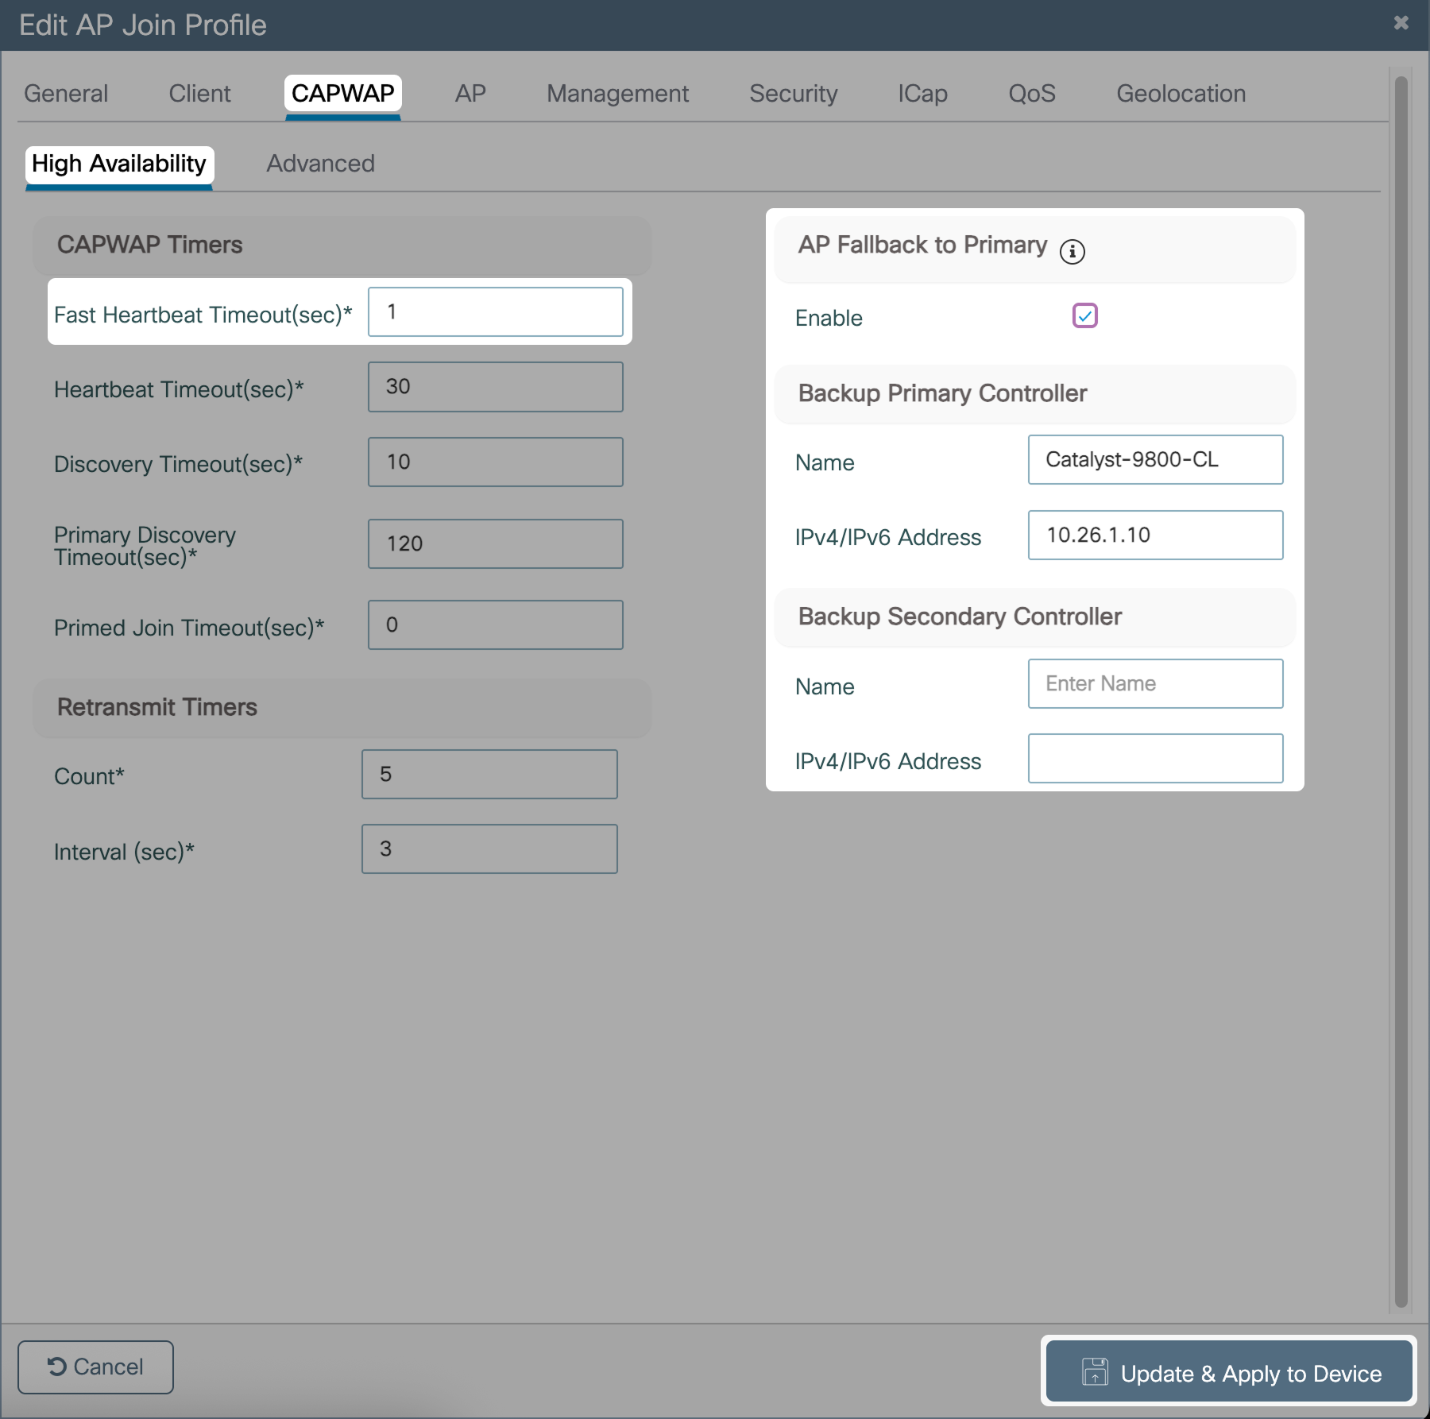The height and width of the screenshot is (1419, 1430).
Task: Go to the Management tab
Action: (x=617, y=94)
